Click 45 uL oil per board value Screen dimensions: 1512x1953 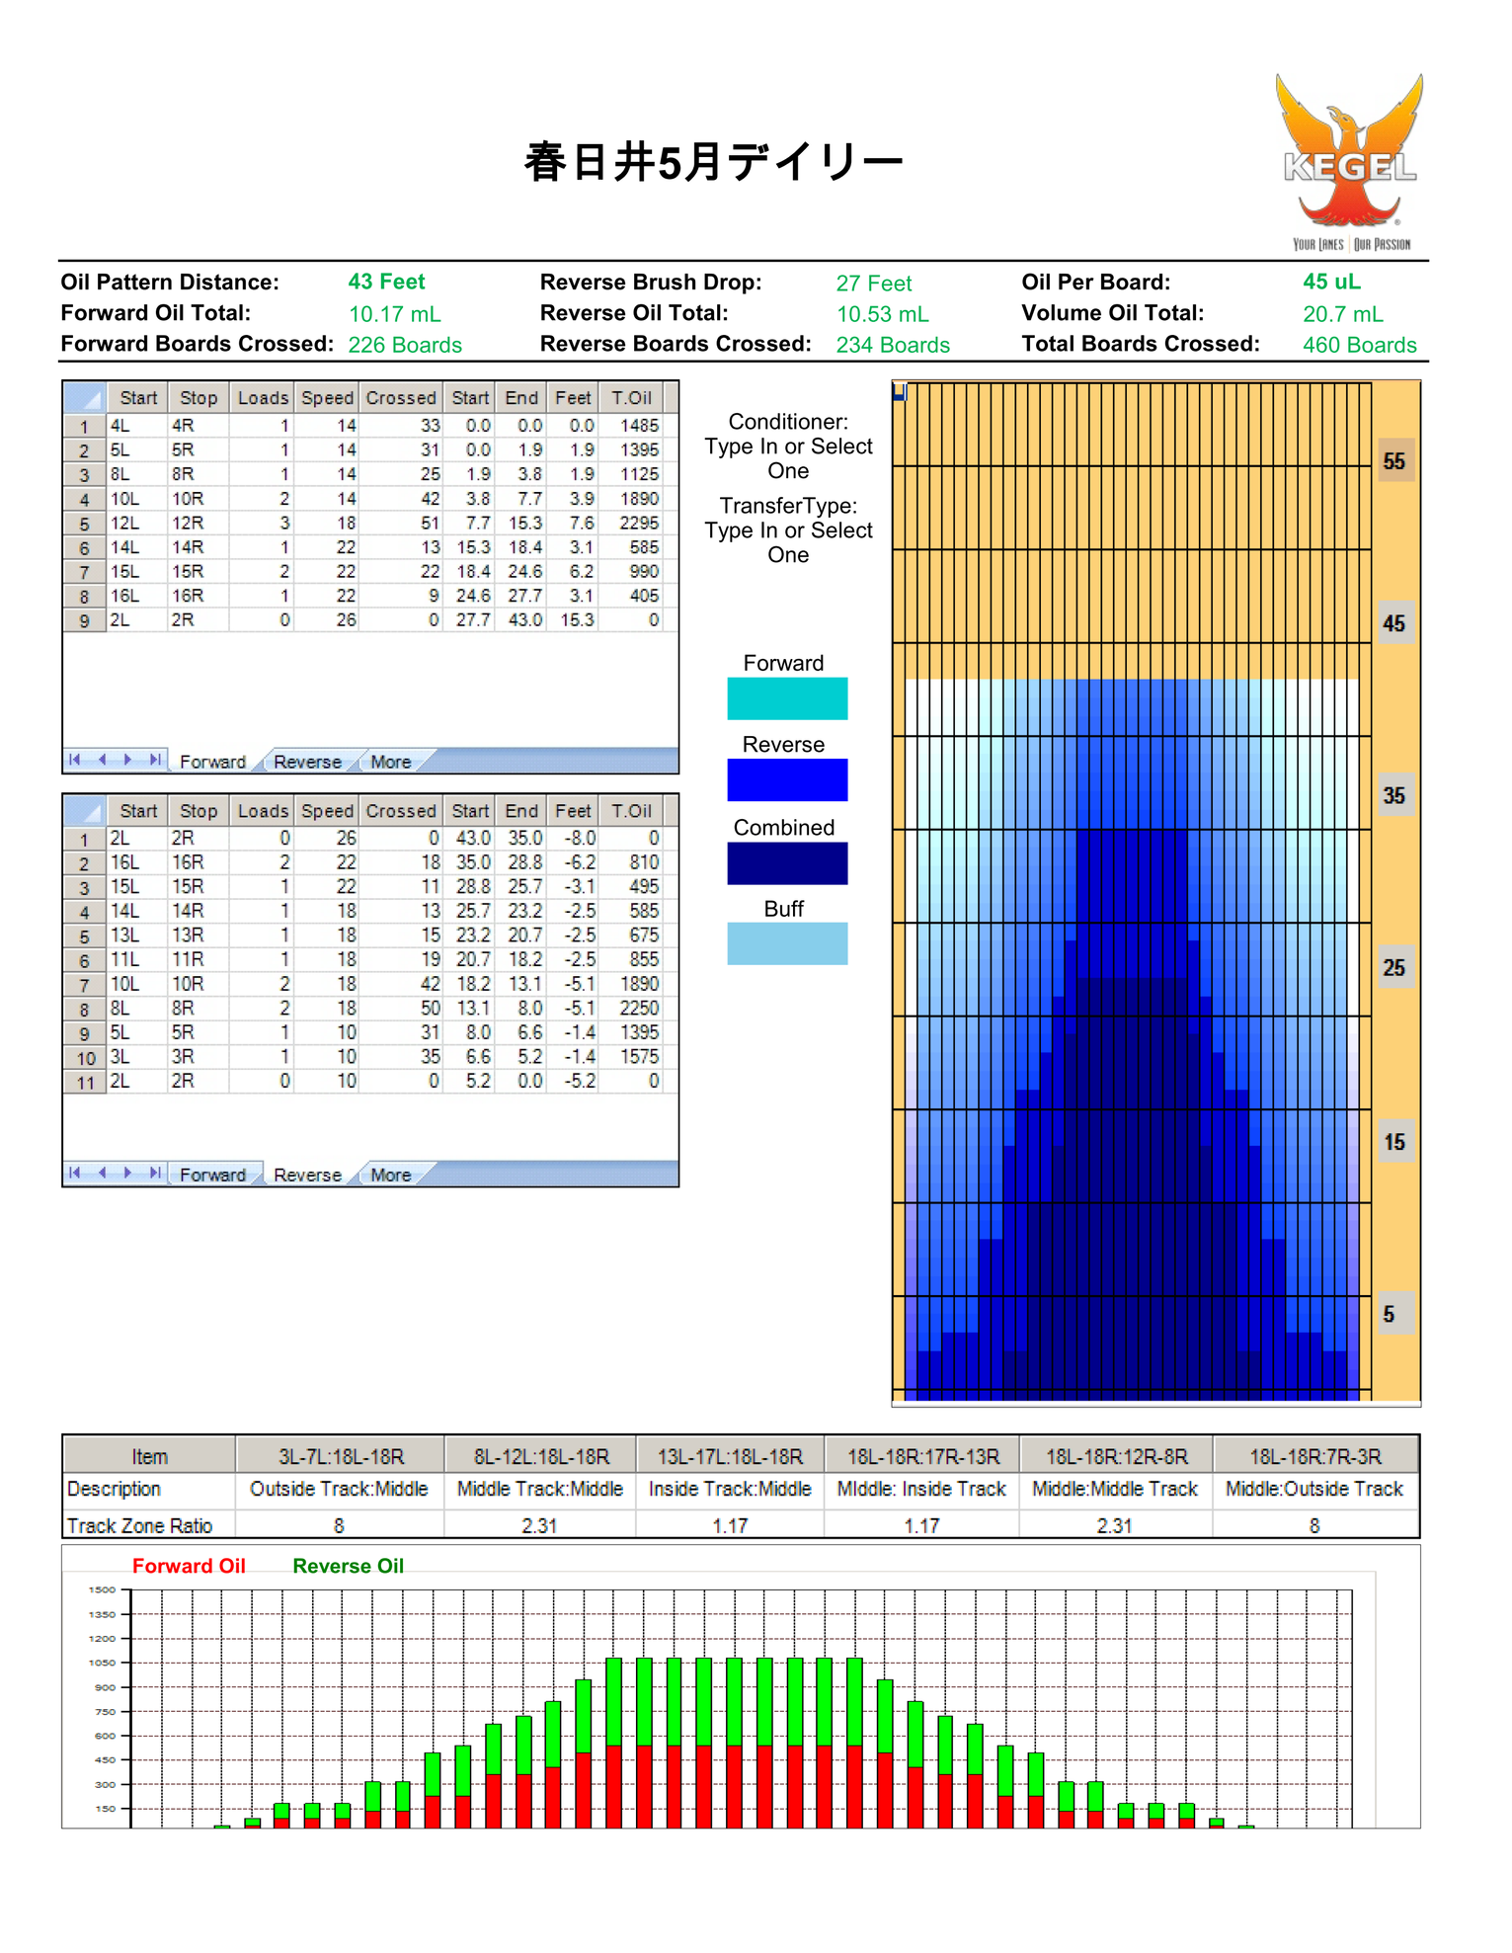(1331, 282)
